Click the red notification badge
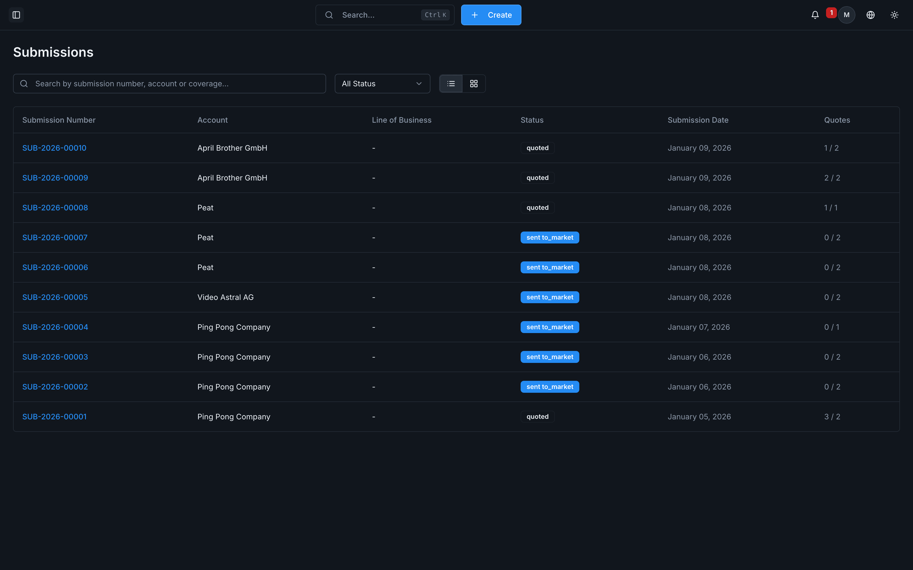This screenshot has height=570, width=913. click(x=831, y=13)
